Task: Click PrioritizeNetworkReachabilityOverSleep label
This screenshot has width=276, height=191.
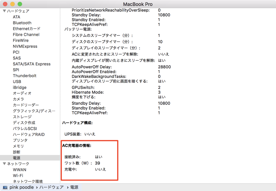Action: click(111, 10)
